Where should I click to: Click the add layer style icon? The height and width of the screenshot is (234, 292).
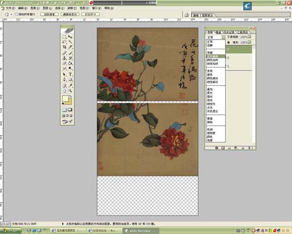[217, 148]
